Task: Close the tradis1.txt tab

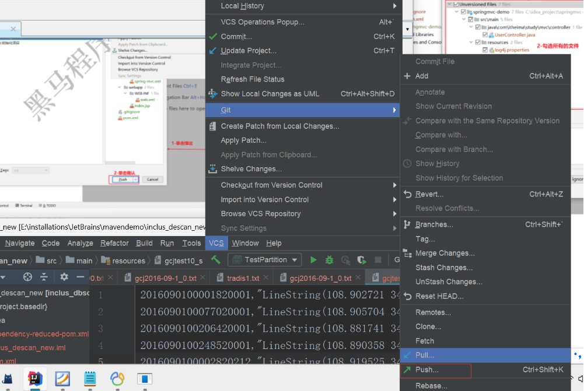Action: click(x=265, y=277)
